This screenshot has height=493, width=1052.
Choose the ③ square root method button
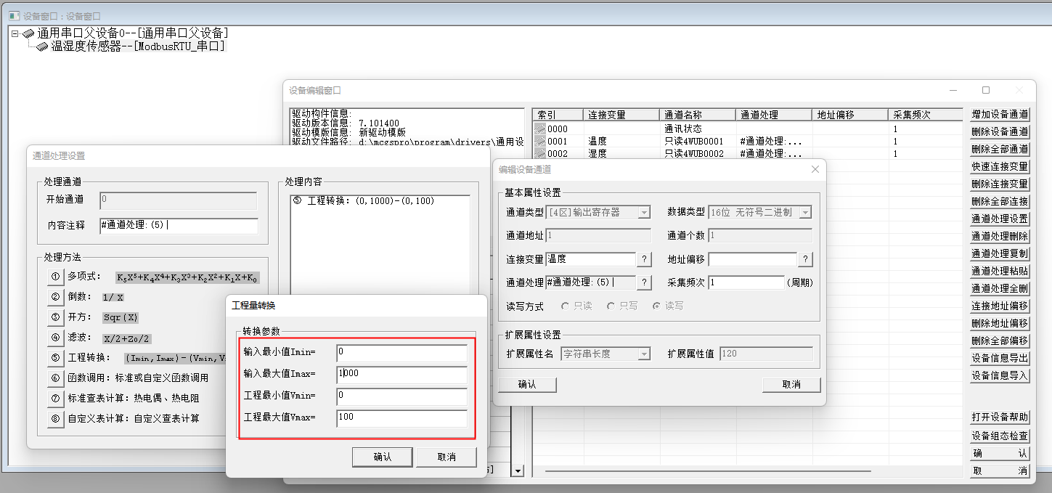pyautogui.click(x=55, y=317)
